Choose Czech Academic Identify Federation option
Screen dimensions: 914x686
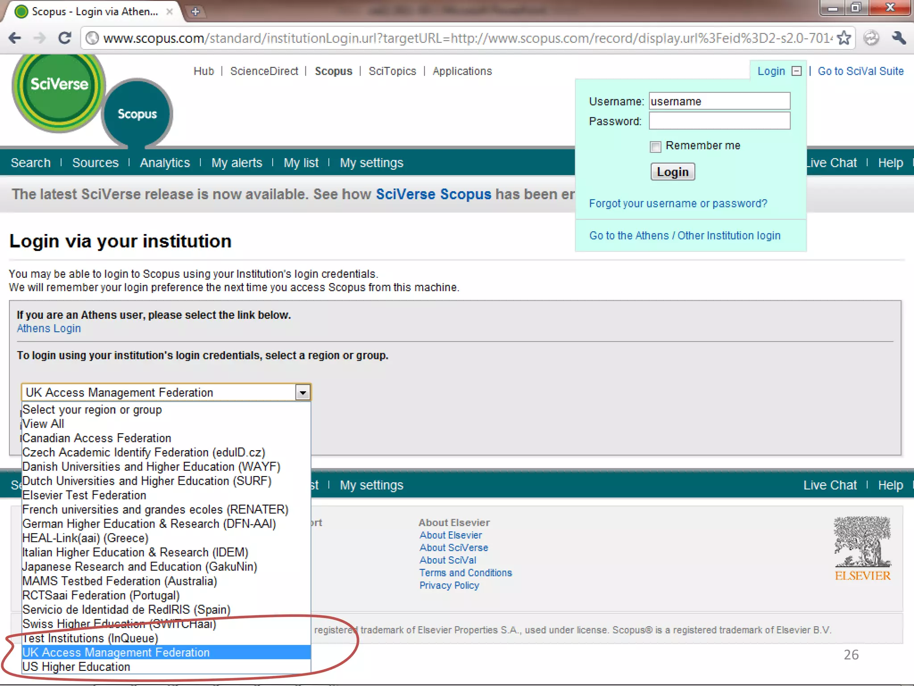click(x=166, y=452)
